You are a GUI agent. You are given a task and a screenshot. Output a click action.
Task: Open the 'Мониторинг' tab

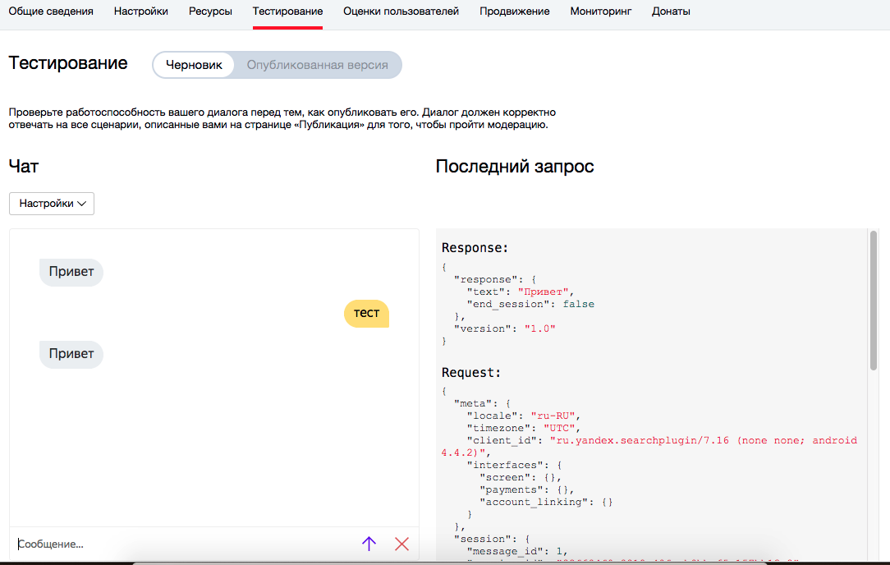click(601, 11)
